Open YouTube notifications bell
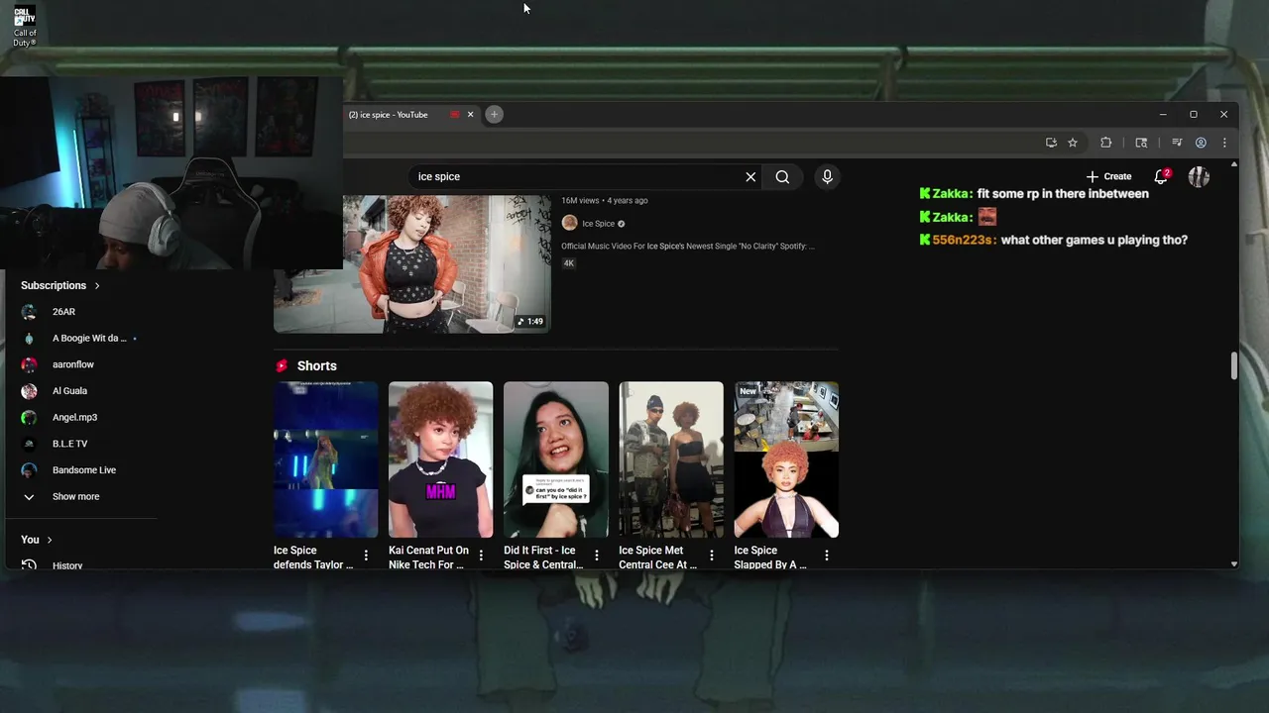This screenshot has width=1269, height=713. pos(1160,176)
